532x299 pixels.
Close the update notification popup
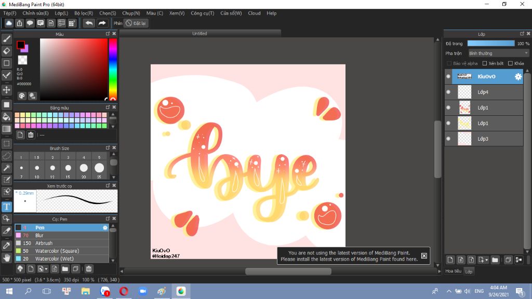424,255
